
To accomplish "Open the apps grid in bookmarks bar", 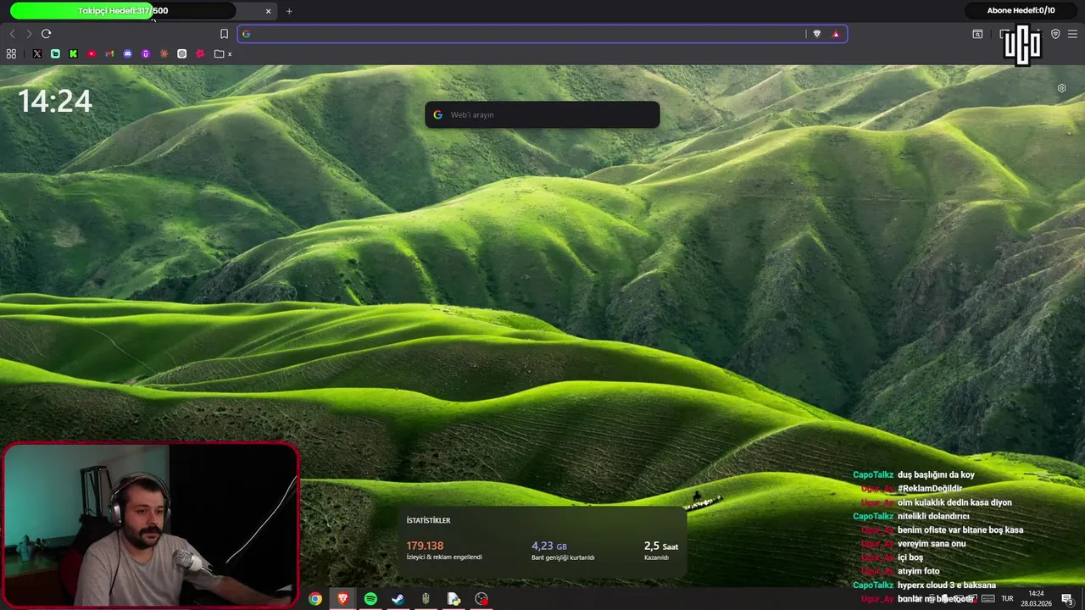I will (11, 53).
